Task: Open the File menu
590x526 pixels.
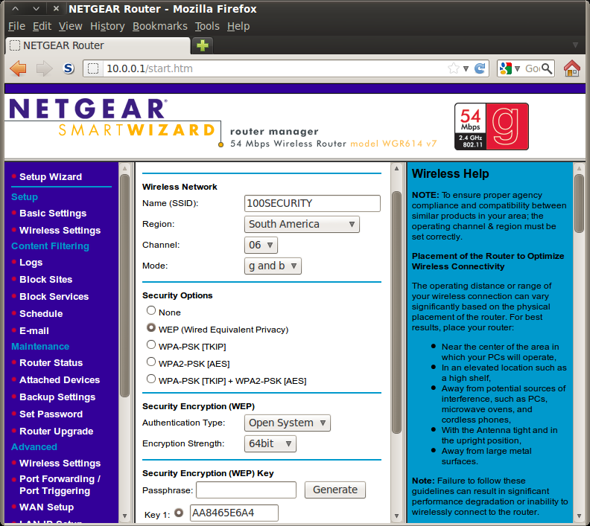Action: [x=16, y=26]
